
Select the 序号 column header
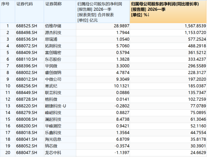(x=6, y=4)
